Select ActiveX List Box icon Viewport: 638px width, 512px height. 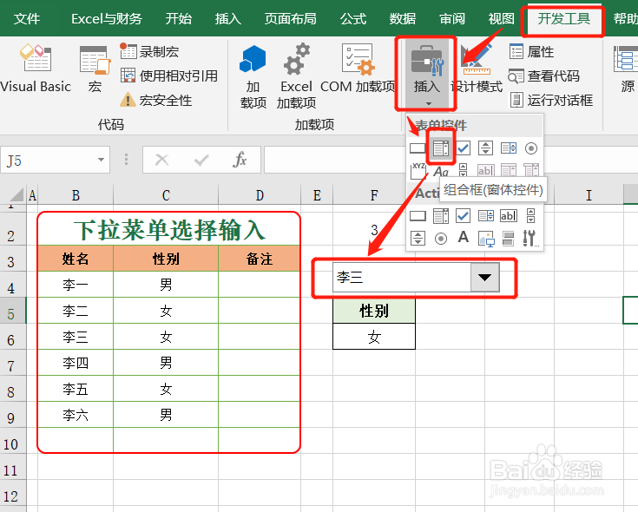486,215
